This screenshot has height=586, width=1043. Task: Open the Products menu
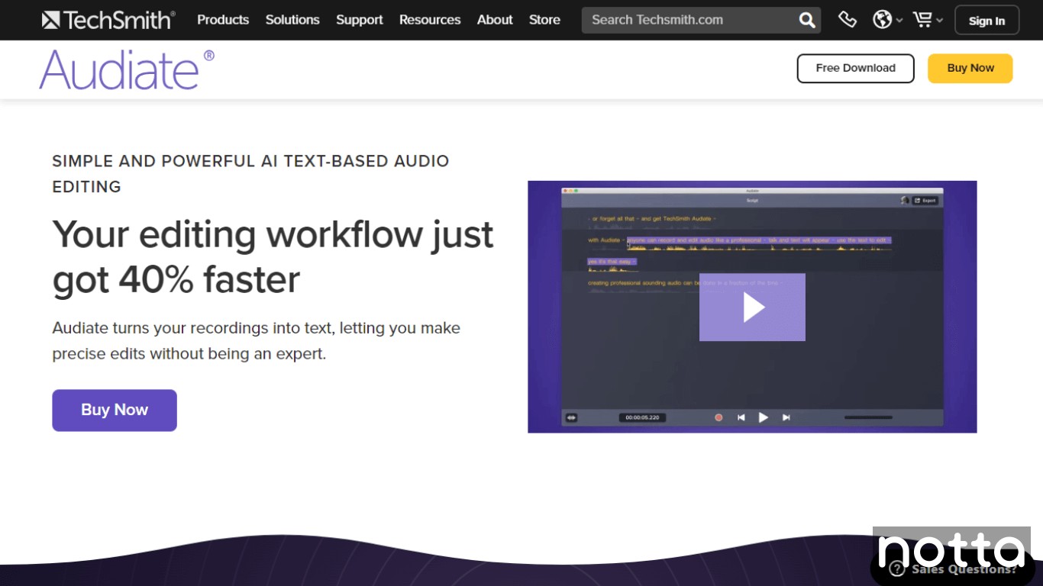pos(223,20)
